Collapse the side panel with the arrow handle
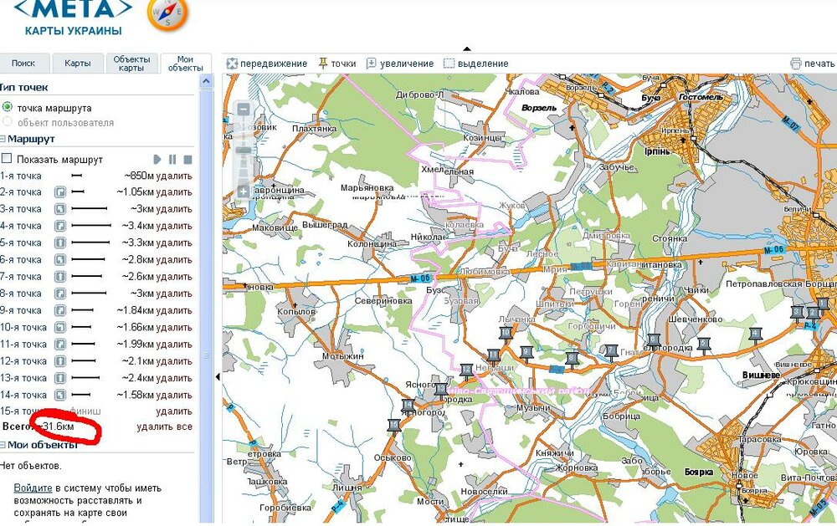Image resolution: width=837 pixels, height=526 pixels. 218,376
